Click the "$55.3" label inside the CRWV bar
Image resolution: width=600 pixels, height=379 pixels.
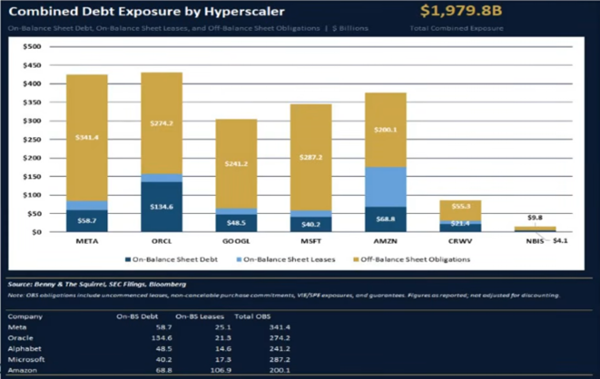point(461,207)
